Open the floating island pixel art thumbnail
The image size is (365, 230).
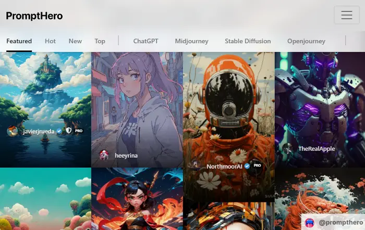coord(46,109)
